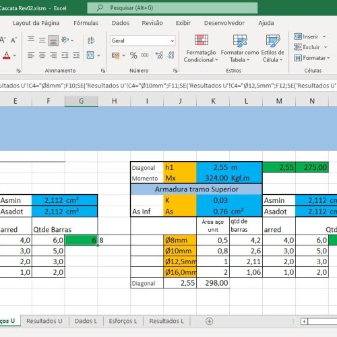
Task: Open Alinhamento dialog launcher
Action: (x=103, y=71)
